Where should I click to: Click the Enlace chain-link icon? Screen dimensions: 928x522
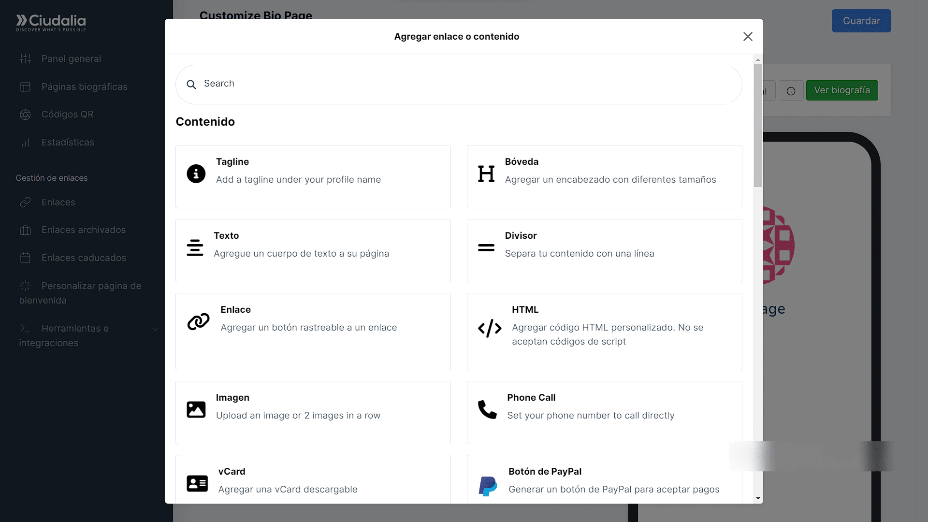[198, 321]
